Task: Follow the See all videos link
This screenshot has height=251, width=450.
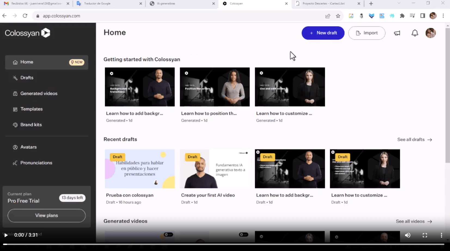Action: (414, 221)
